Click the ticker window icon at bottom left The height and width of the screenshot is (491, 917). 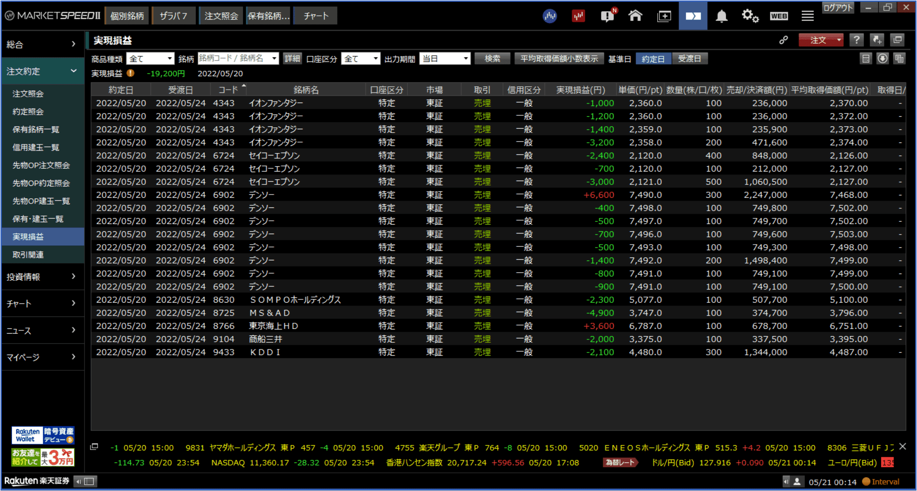click(94, 447)
